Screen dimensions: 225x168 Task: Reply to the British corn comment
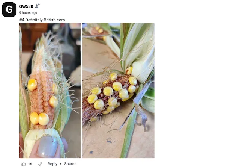tap(52, 164)
